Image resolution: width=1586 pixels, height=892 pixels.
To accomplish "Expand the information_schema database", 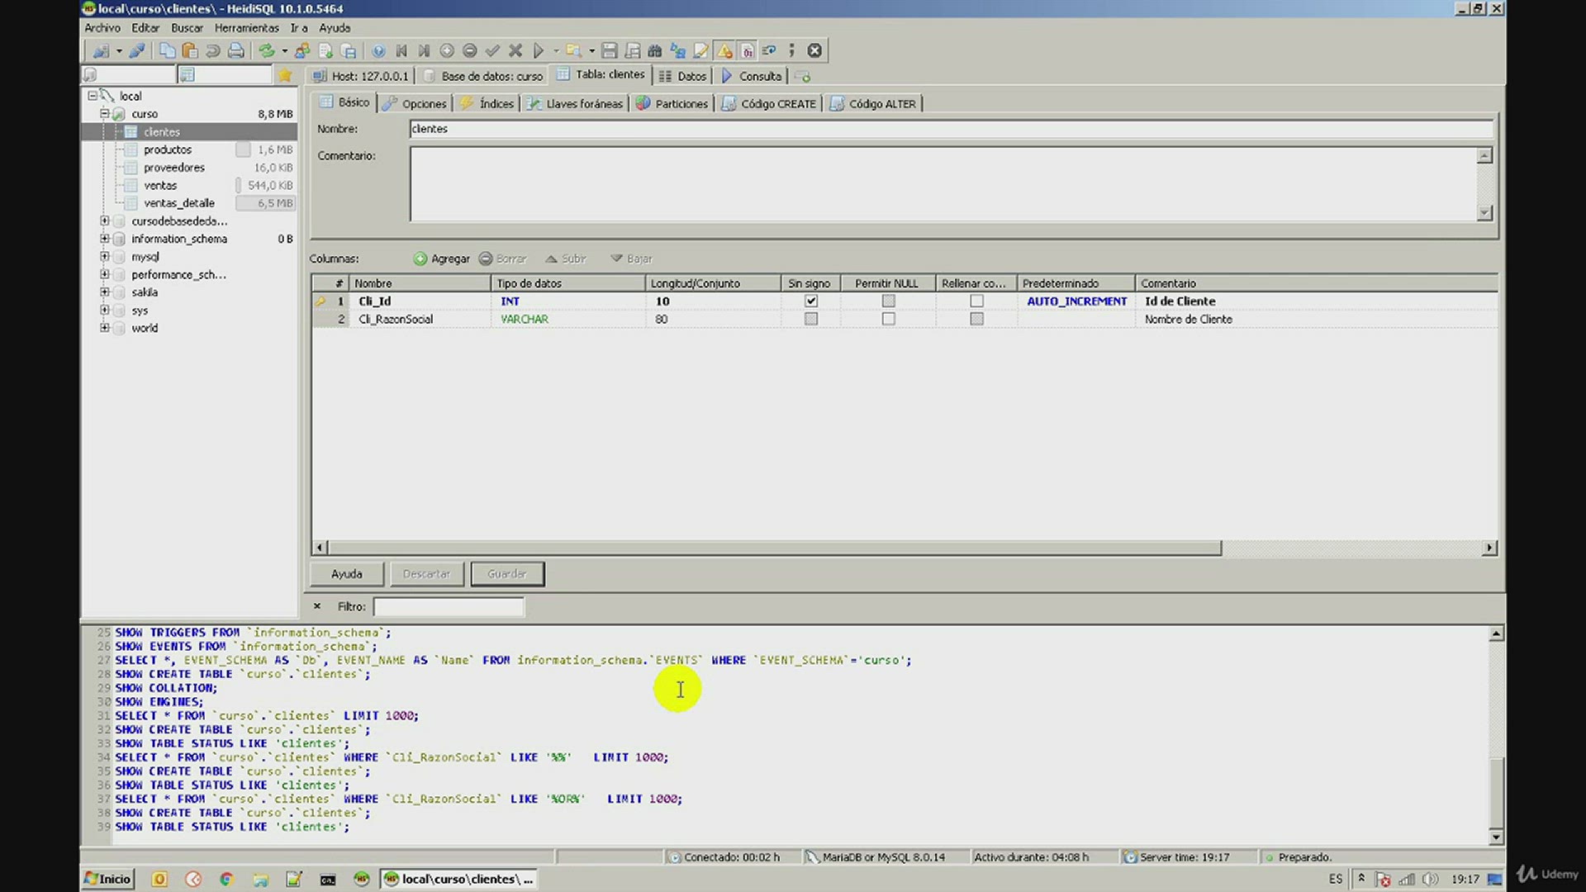I will point(105,239).
